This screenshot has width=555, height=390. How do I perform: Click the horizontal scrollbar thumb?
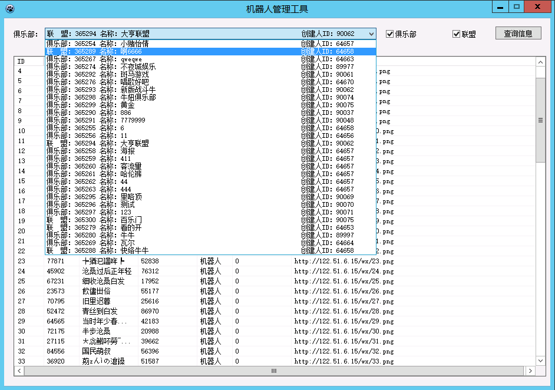[x=273, y=371]
